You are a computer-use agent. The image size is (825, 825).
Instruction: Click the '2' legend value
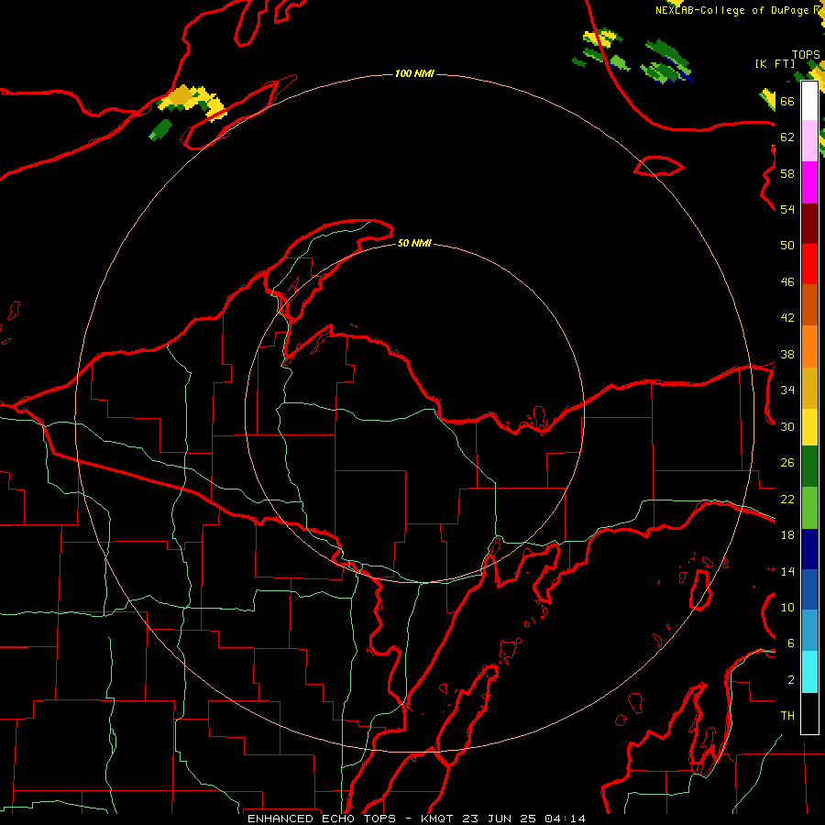(x=791, y=680)
